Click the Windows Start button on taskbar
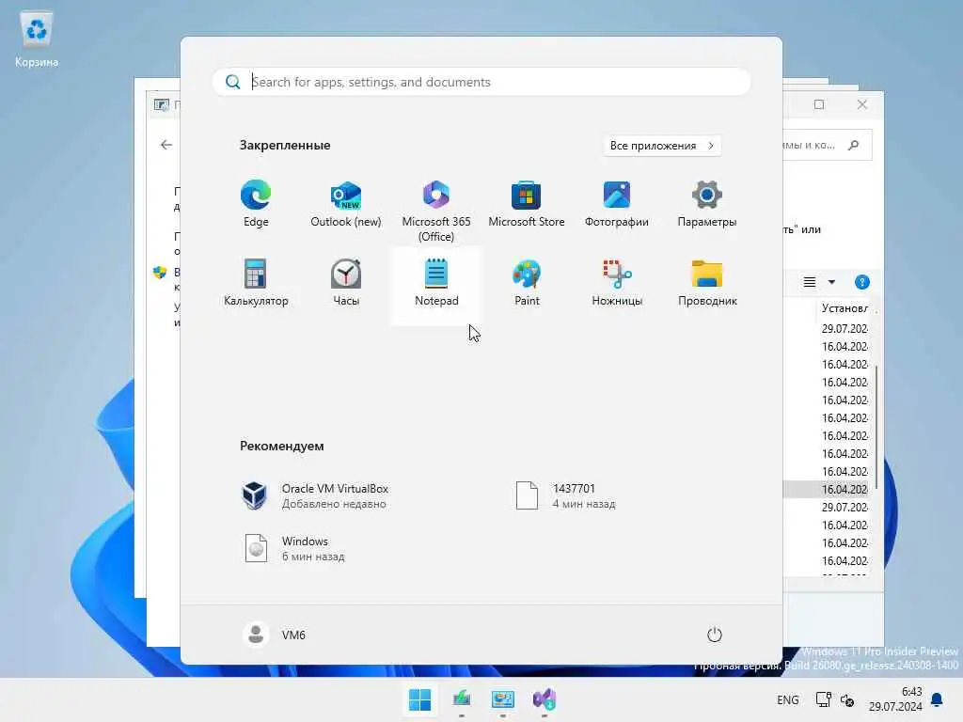 click(420, 699)
